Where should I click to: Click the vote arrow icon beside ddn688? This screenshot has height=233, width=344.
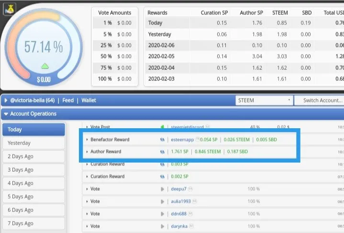point(162,214)
